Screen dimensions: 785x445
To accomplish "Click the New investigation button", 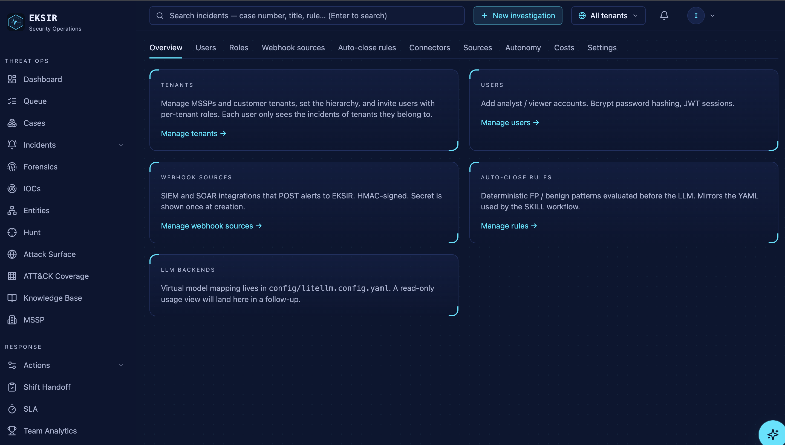I will 518,16.
